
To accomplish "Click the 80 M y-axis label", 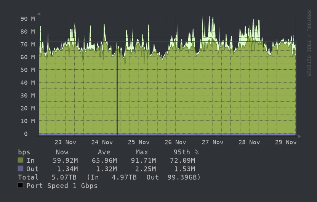I will tap(27, 32).
